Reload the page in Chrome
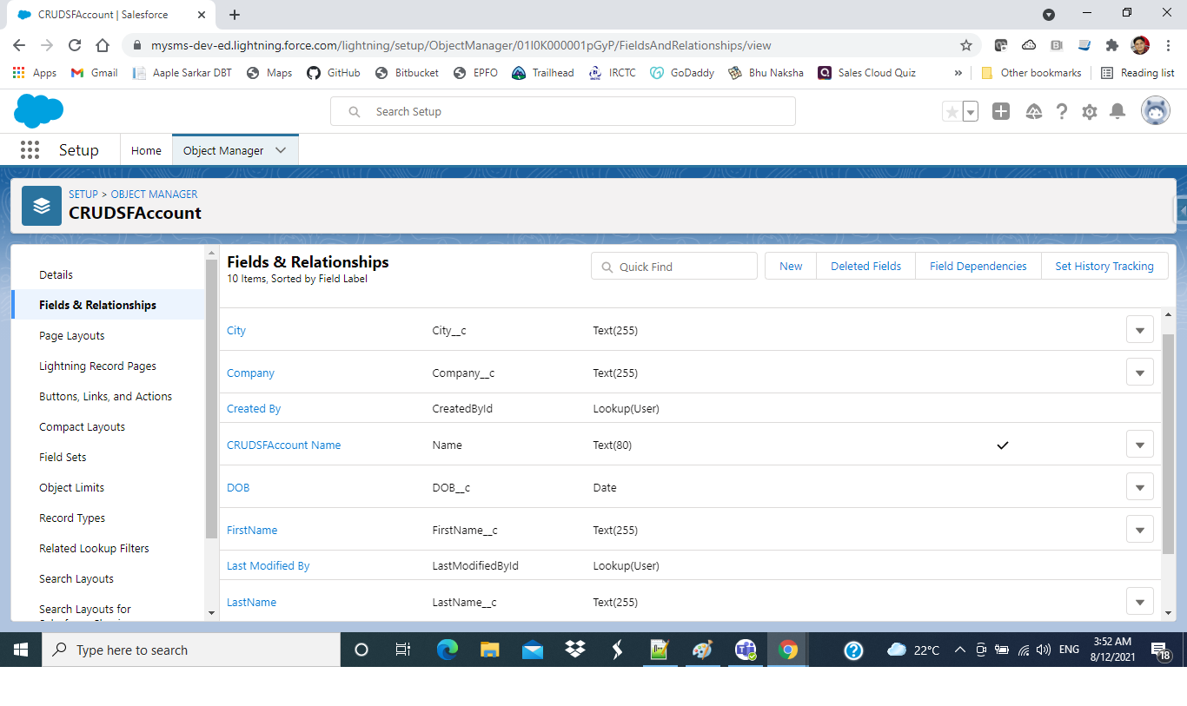This screenshot has height=706, width=1187. coord(75,45)
